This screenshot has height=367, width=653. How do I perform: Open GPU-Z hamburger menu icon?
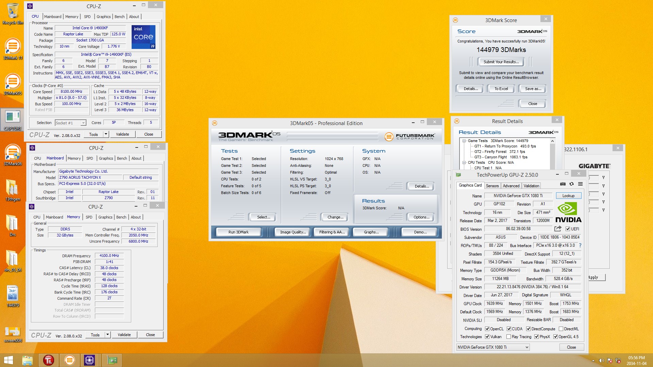click(580, 184)
